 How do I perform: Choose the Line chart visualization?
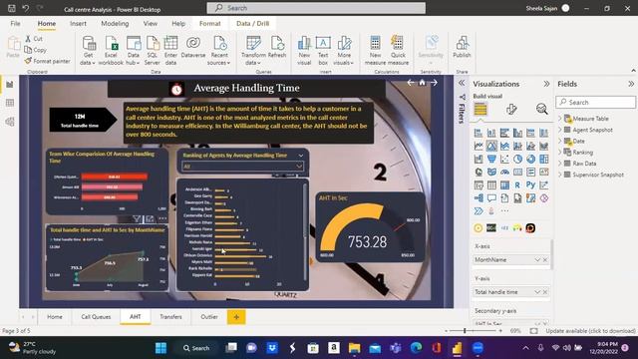tap(478, 146)
